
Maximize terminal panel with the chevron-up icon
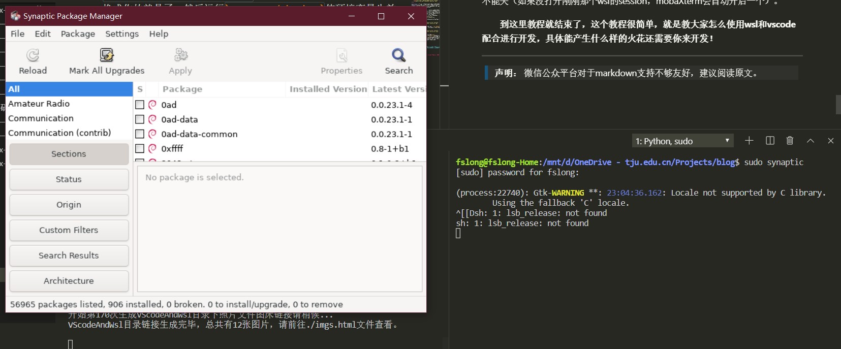[811, 141]
